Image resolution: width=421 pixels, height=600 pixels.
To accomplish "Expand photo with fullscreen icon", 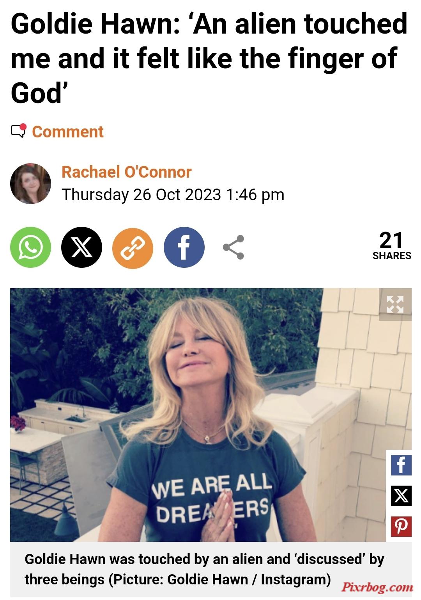I will pos(395,304).
